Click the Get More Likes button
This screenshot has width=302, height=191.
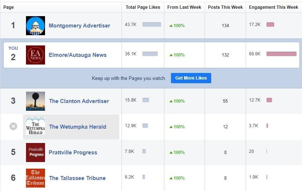[x=191, y=78]
